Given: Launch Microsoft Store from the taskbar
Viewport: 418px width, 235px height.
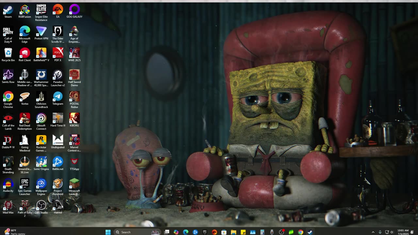Looking at the screenshot, I should pos(224,232).
